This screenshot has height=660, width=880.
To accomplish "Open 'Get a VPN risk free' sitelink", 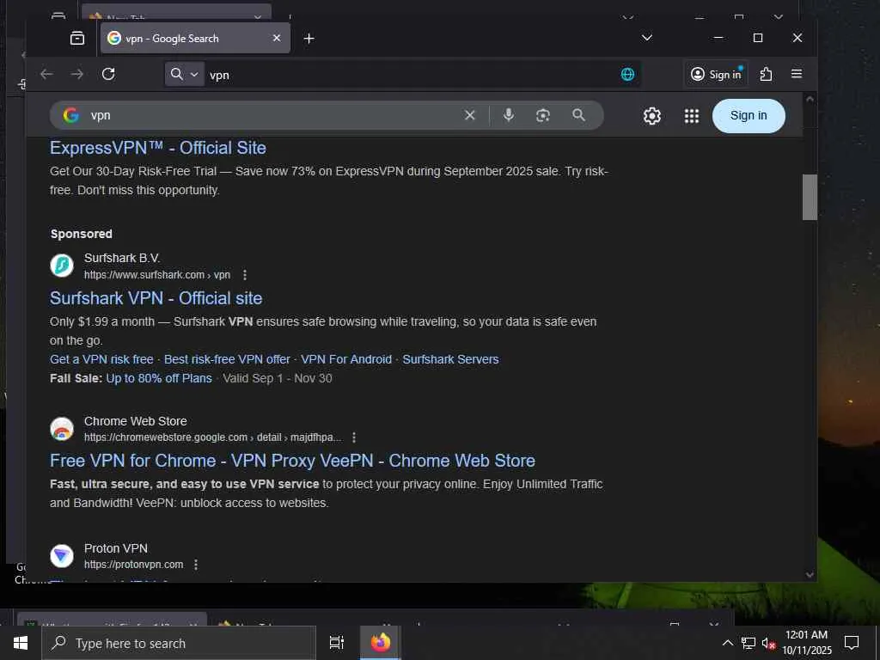I will [x=101, y=359].
